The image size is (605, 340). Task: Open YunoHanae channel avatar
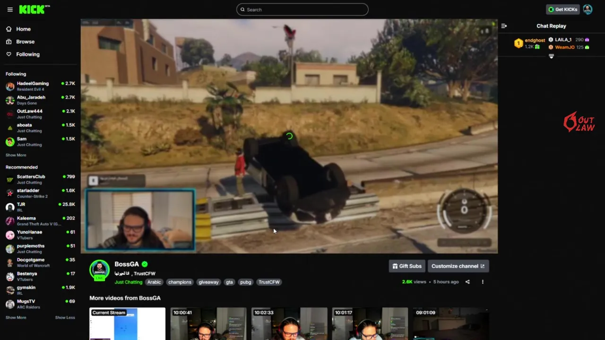coord(10,235)
